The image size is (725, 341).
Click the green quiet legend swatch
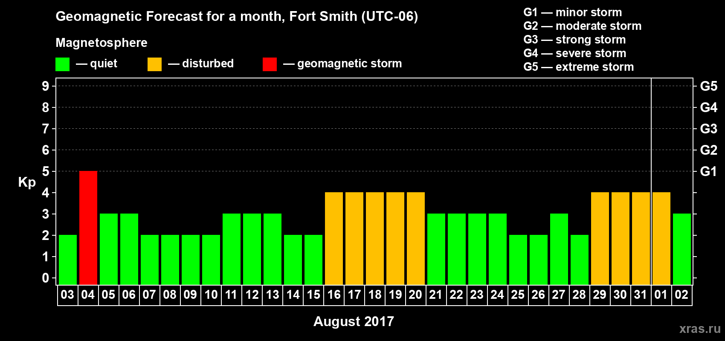pos(62,64)
